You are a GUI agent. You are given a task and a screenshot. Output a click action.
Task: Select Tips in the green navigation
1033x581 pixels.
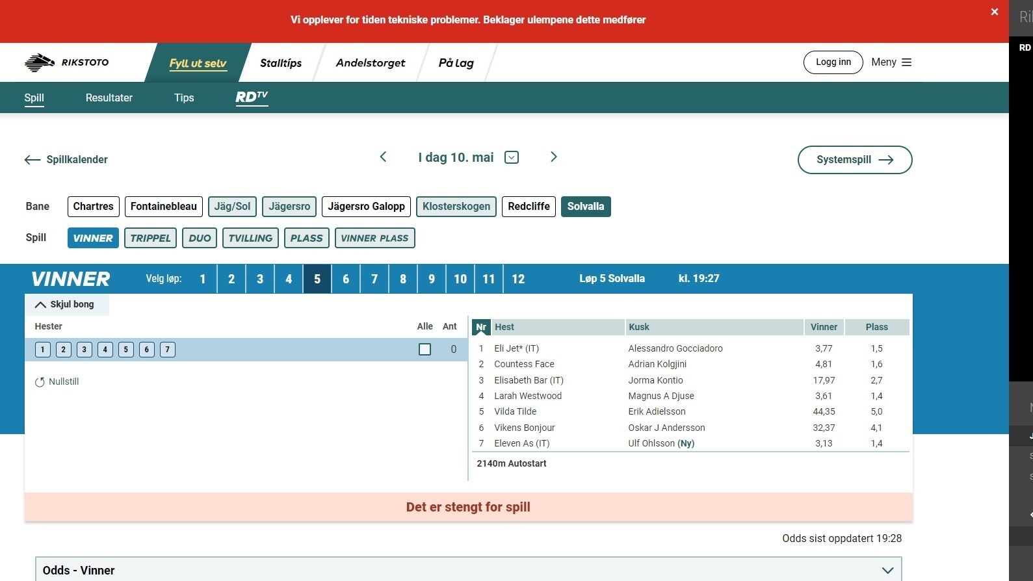point(184,97)
